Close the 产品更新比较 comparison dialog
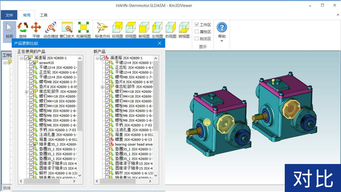 pos(159,43)
